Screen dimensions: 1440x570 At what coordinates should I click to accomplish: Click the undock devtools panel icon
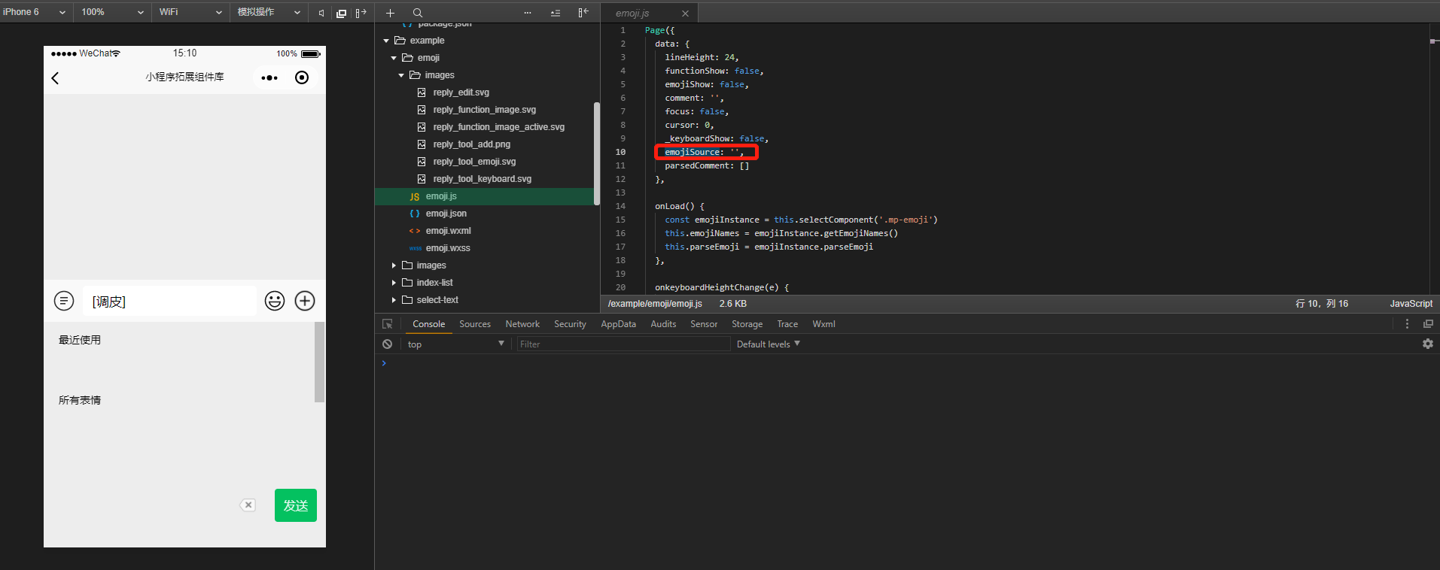tap(1428, 324)
